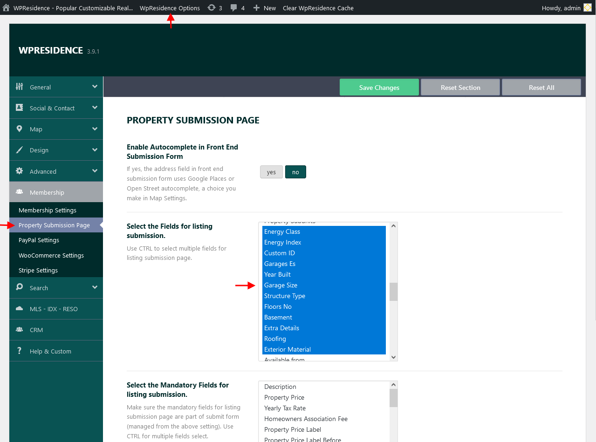
Task: Click the MLS - IDX - RESO cloud icon
Action: point(19,308)
